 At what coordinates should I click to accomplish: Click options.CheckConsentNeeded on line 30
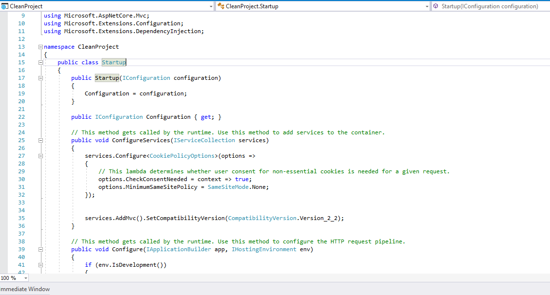143,179
